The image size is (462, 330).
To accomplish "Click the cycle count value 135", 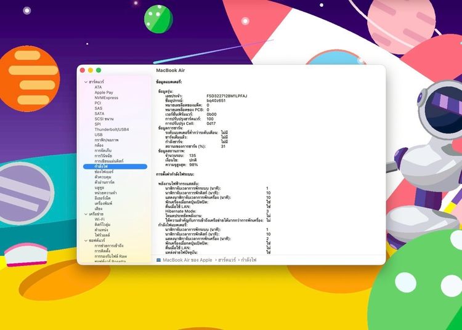I will 192,155.
